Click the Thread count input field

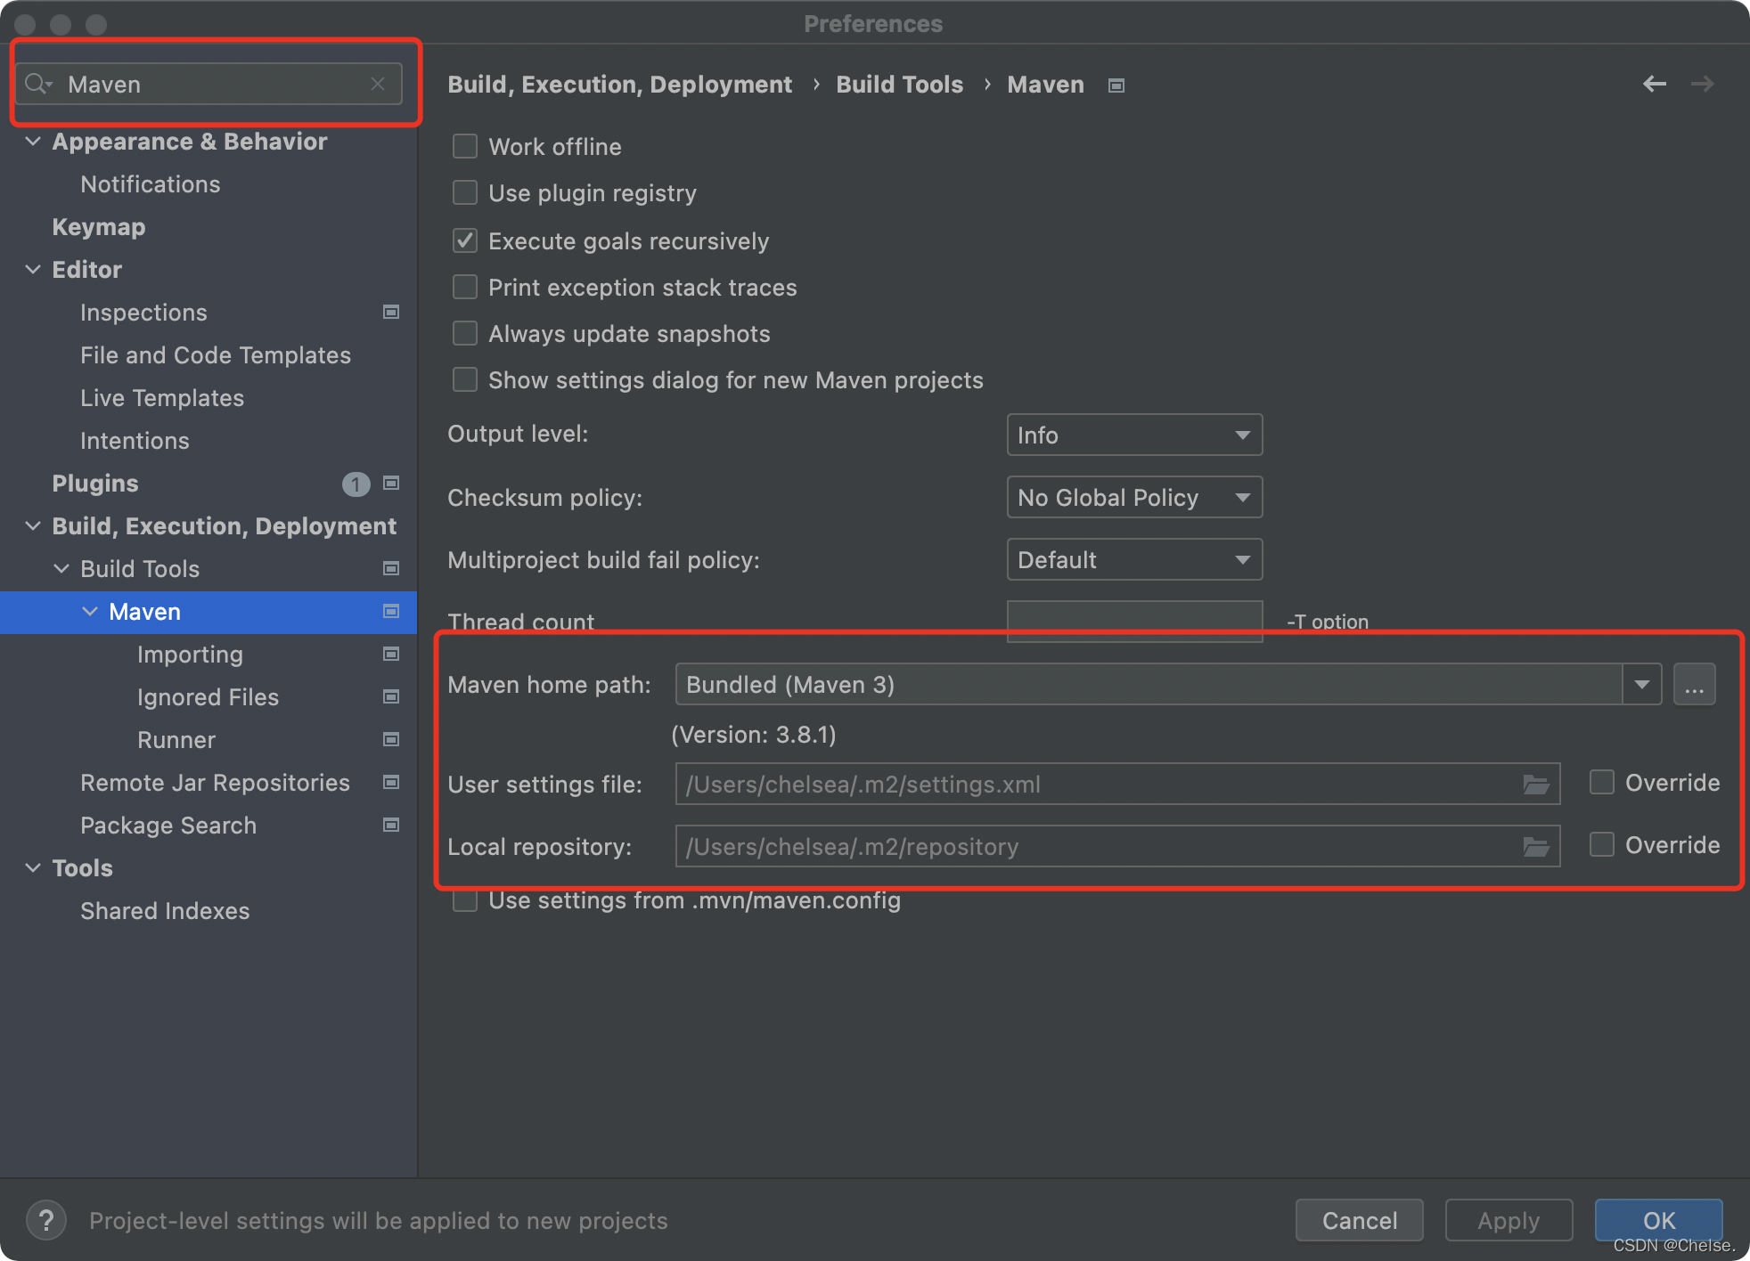[1133, 617]
